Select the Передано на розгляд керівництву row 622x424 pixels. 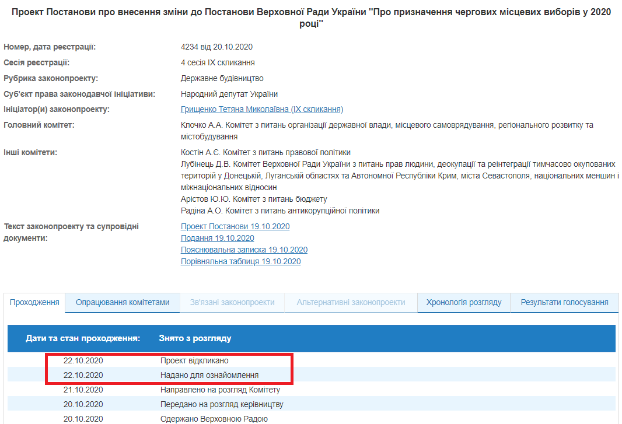(222, 404)
